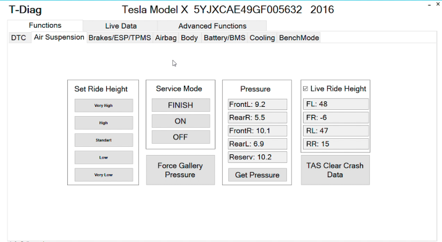
Task: Turn Service Mode ON
Action: 181,121
